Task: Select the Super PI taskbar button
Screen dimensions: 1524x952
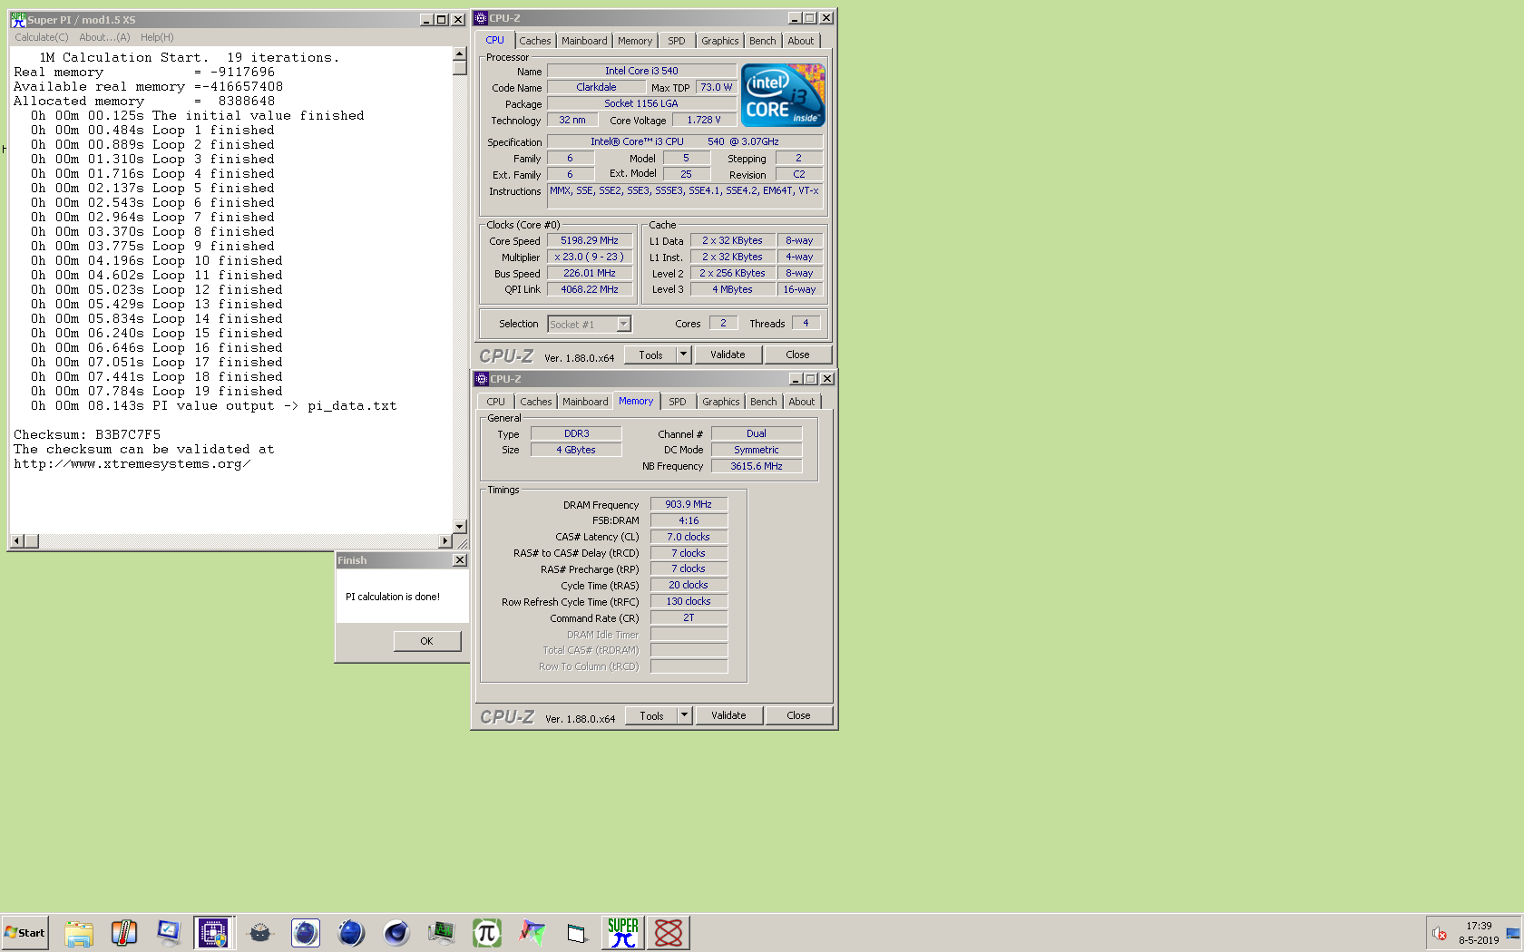Action: (x=623, y=932)
